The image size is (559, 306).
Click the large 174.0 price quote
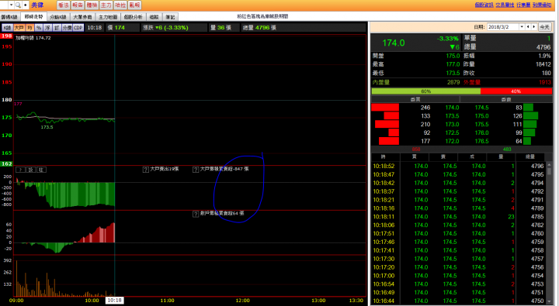[x=394, y=43]
